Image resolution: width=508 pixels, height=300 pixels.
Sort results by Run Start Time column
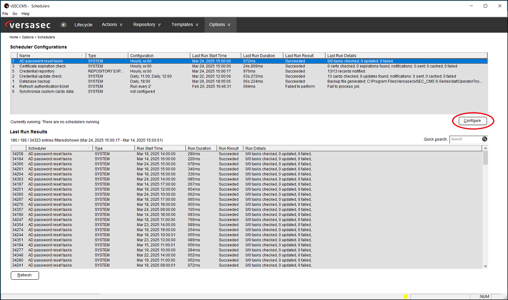click(x=160, y=148)
